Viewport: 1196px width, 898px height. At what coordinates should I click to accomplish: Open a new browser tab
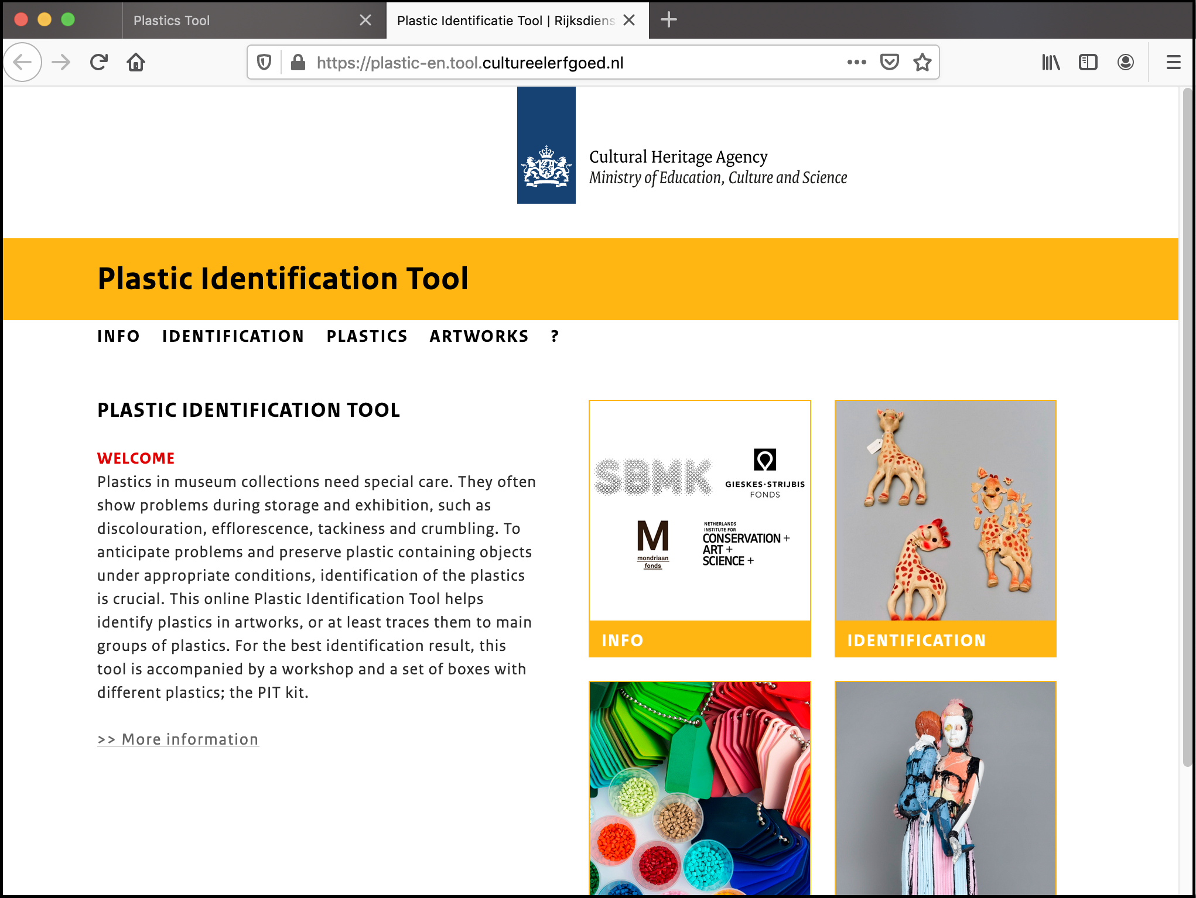(668, 20)
